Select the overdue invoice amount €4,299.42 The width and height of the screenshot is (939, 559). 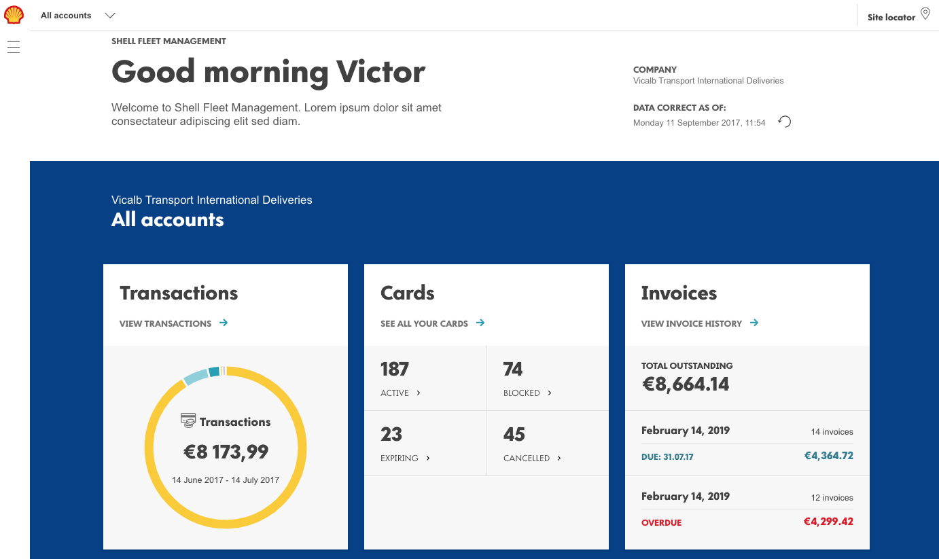[828, 522]
